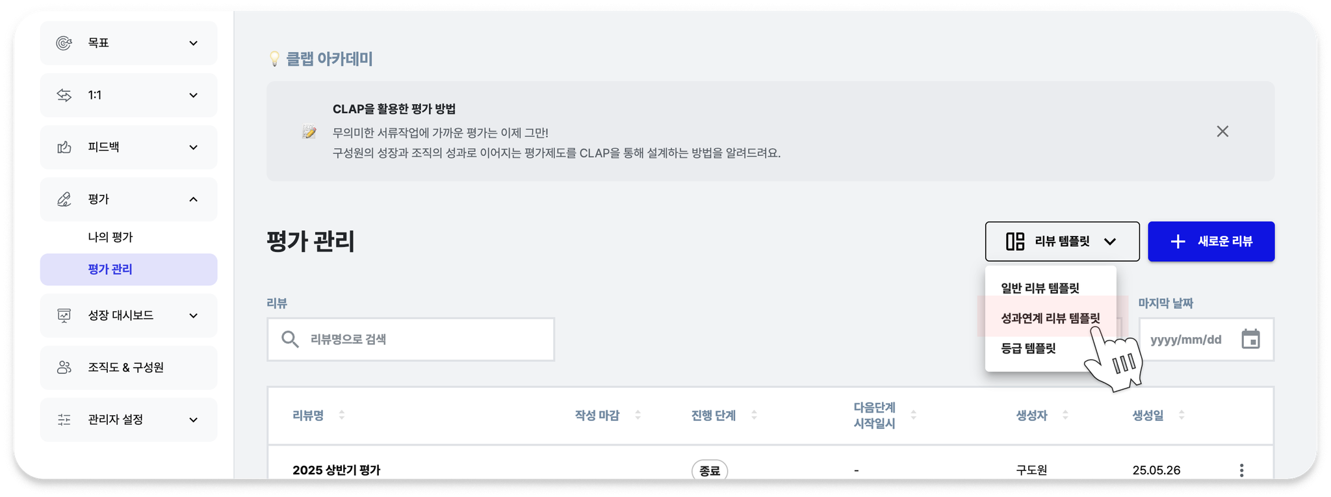Open the calendar picker for 마지막 날짜
Screen dimensions: 1331x497
pos(1250,339)
